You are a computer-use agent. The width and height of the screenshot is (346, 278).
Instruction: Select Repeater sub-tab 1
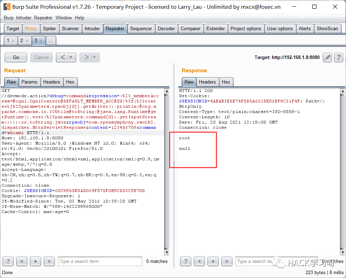pyautogui.click(x=8, y=40)
